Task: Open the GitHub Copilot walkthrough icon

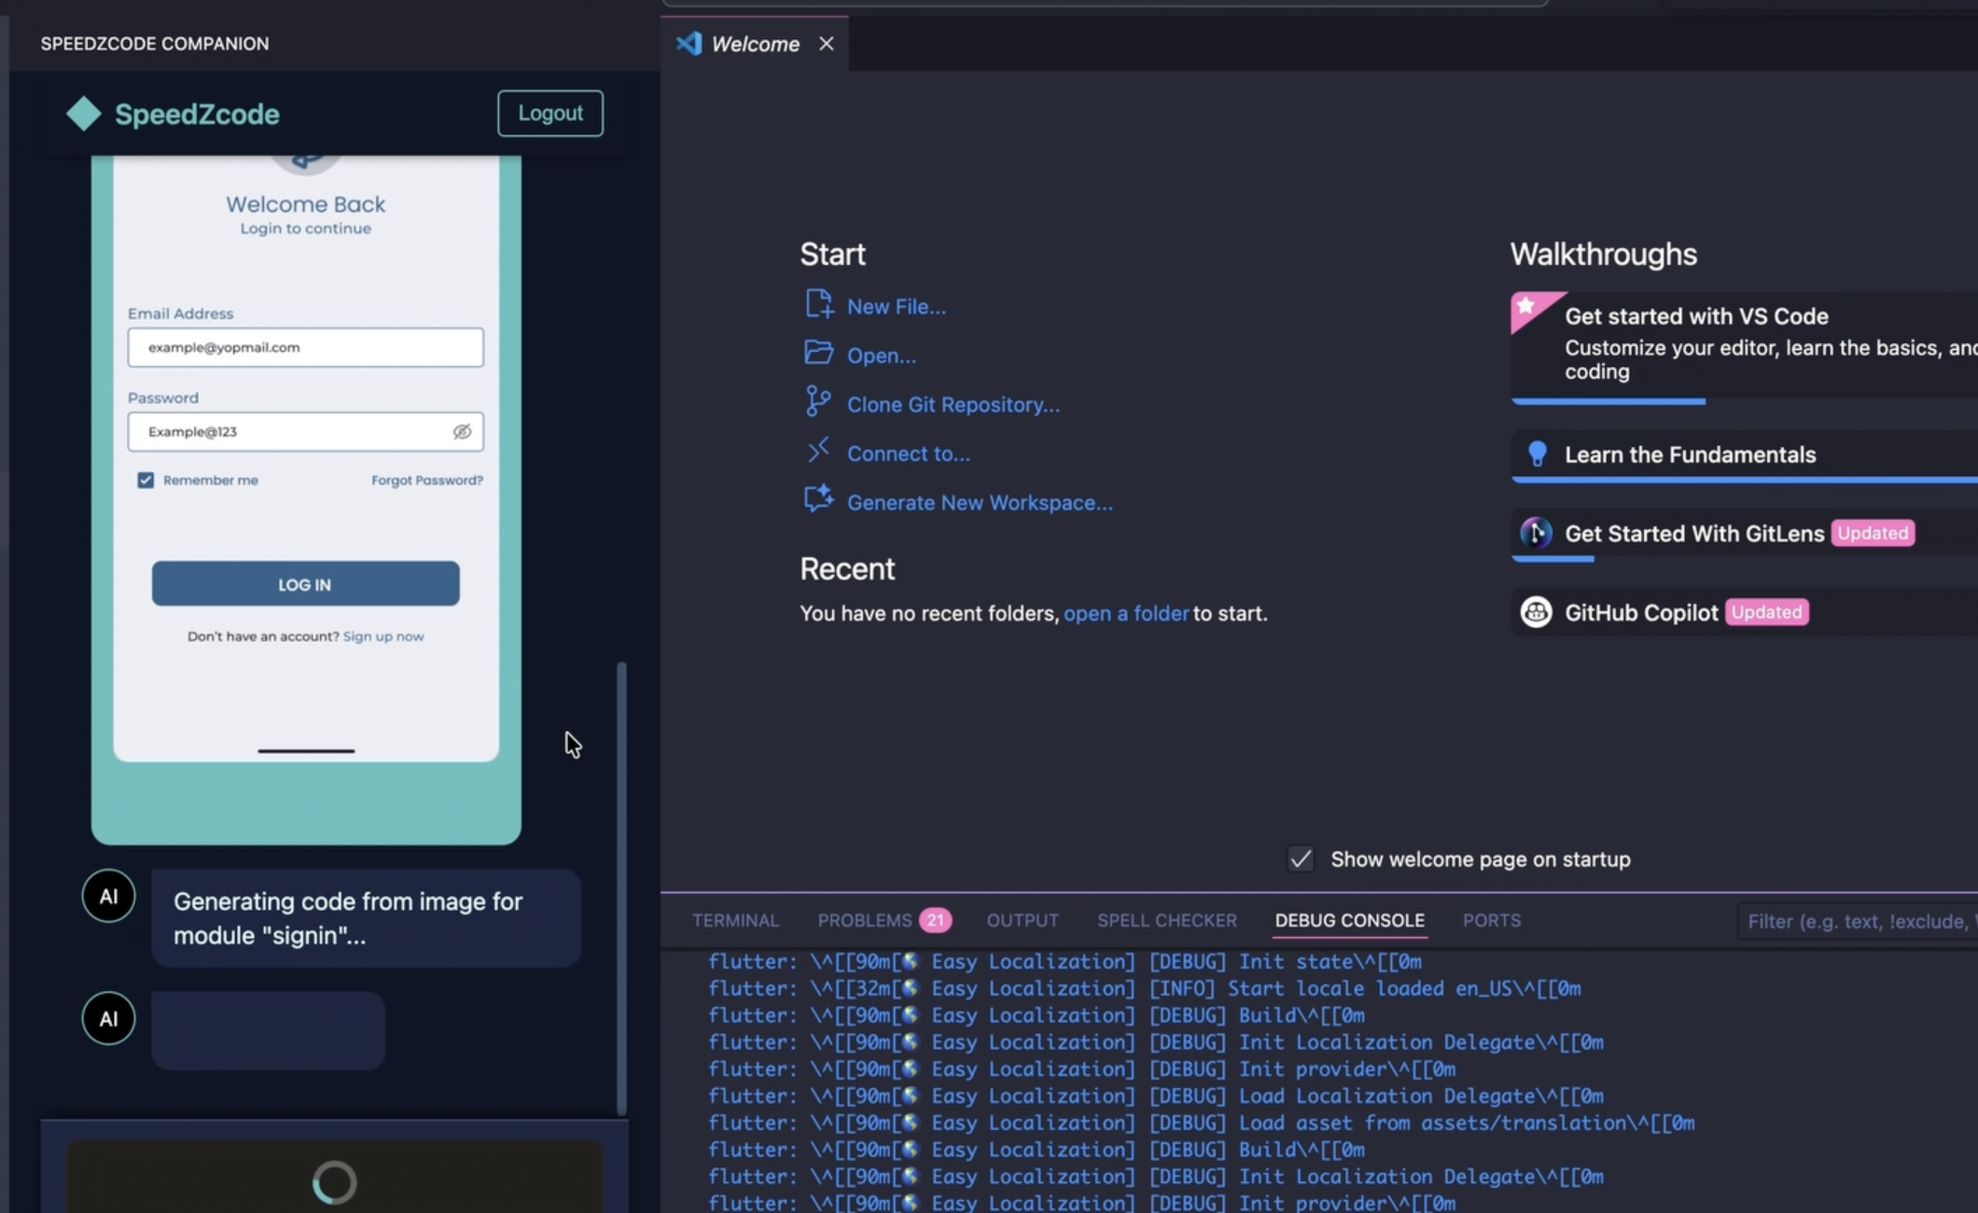Action: click(x=1535, y=612)
